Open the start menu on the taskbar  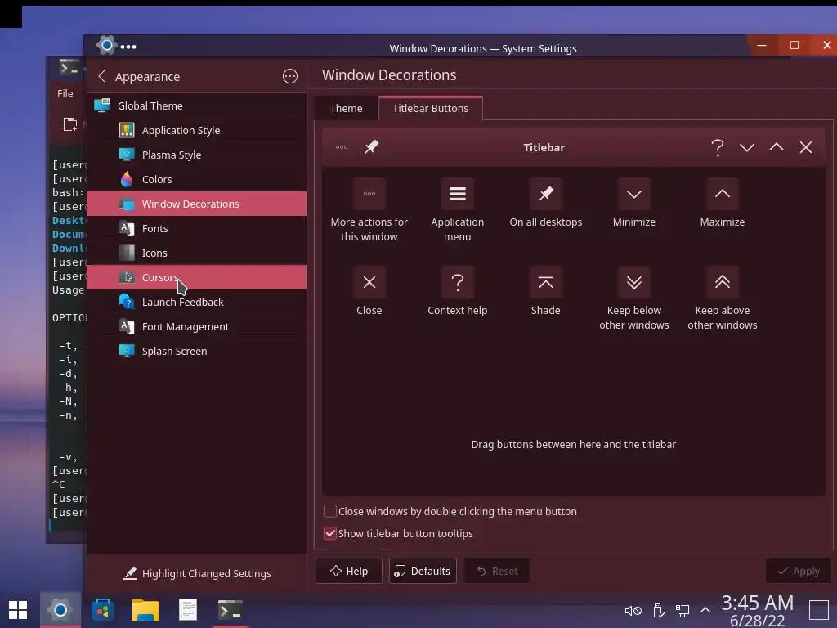point(18,610)
